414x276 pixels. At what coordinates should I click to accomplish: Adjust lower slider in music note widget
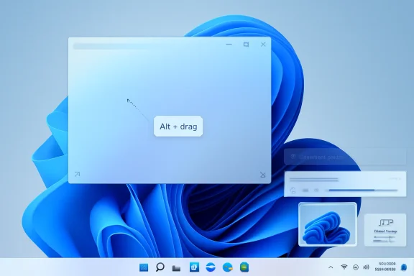tap(384, 241)
